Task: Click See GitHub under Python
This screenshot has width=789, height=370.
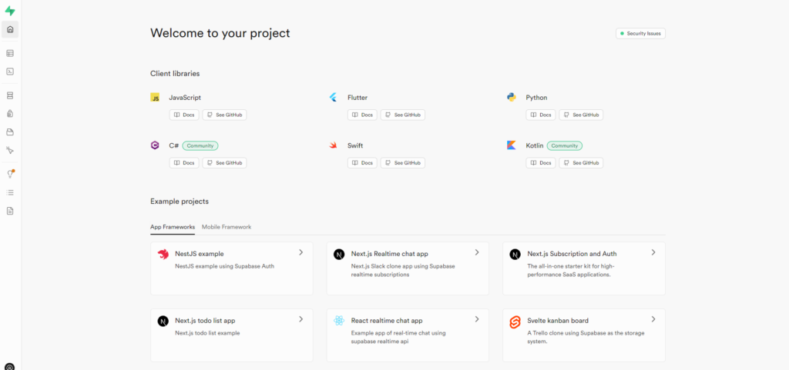Action: 581,115
